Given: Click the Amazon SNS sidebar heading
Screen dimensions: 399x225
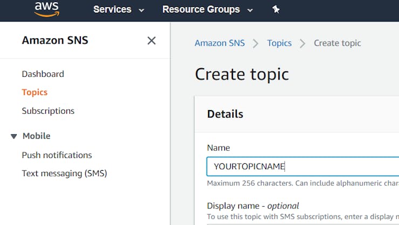Looking at the screenshot, I should [x=55, y=40].
